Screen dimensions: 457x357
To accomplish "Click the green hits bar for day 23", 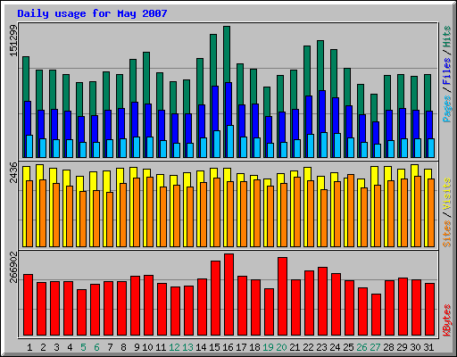I will [x=320, y=65].
